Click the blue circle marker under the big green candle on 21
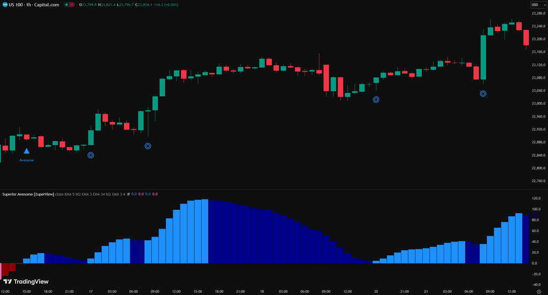The image size is (548, 295). point(483,94)
